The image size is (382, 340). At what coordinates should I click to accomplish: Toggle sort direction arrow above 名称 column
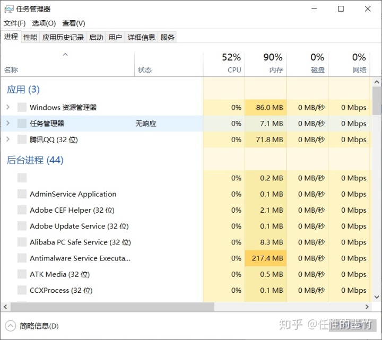(x=65, y=55)
